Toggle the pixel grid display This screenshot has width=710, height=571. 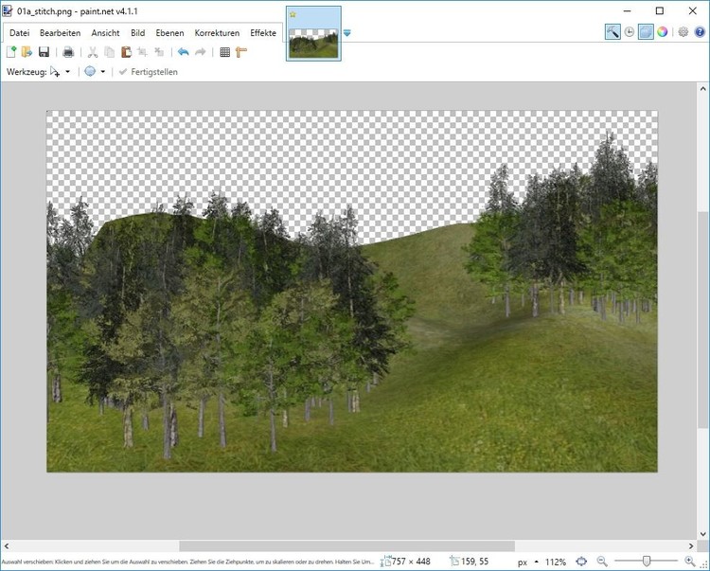tap(224, 52)
